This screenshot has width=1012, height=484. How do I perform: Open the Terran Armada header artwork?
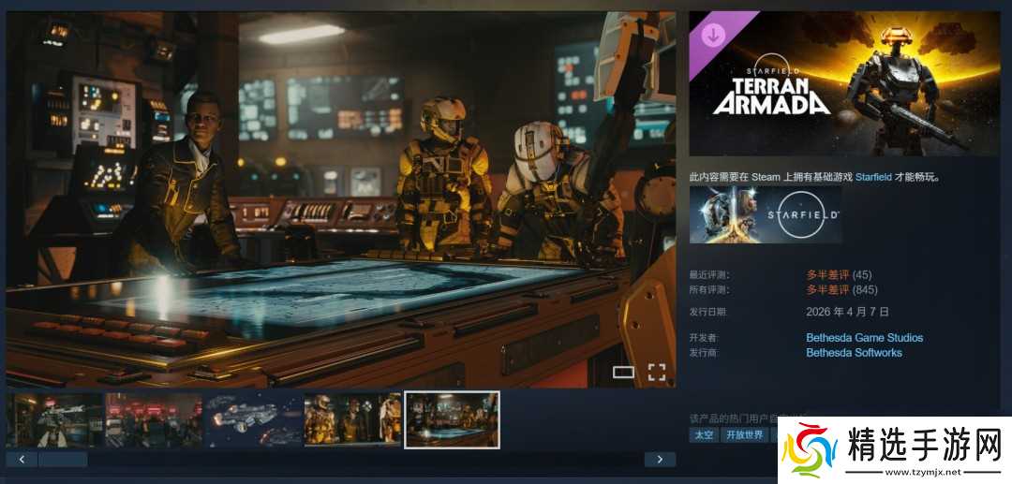point(845,83)
